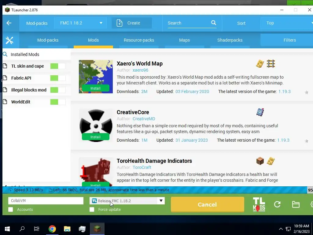The image size is (313, 235).
Task: Open author link CreativeMD
Action: [144, 119]
